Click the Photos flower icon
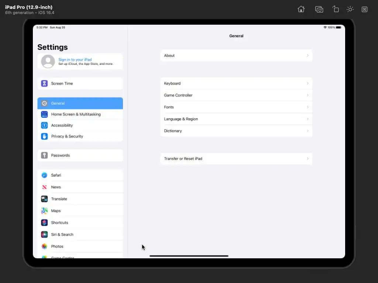The height and width of the screenshot is (283, 378). [x=44, y=247]
